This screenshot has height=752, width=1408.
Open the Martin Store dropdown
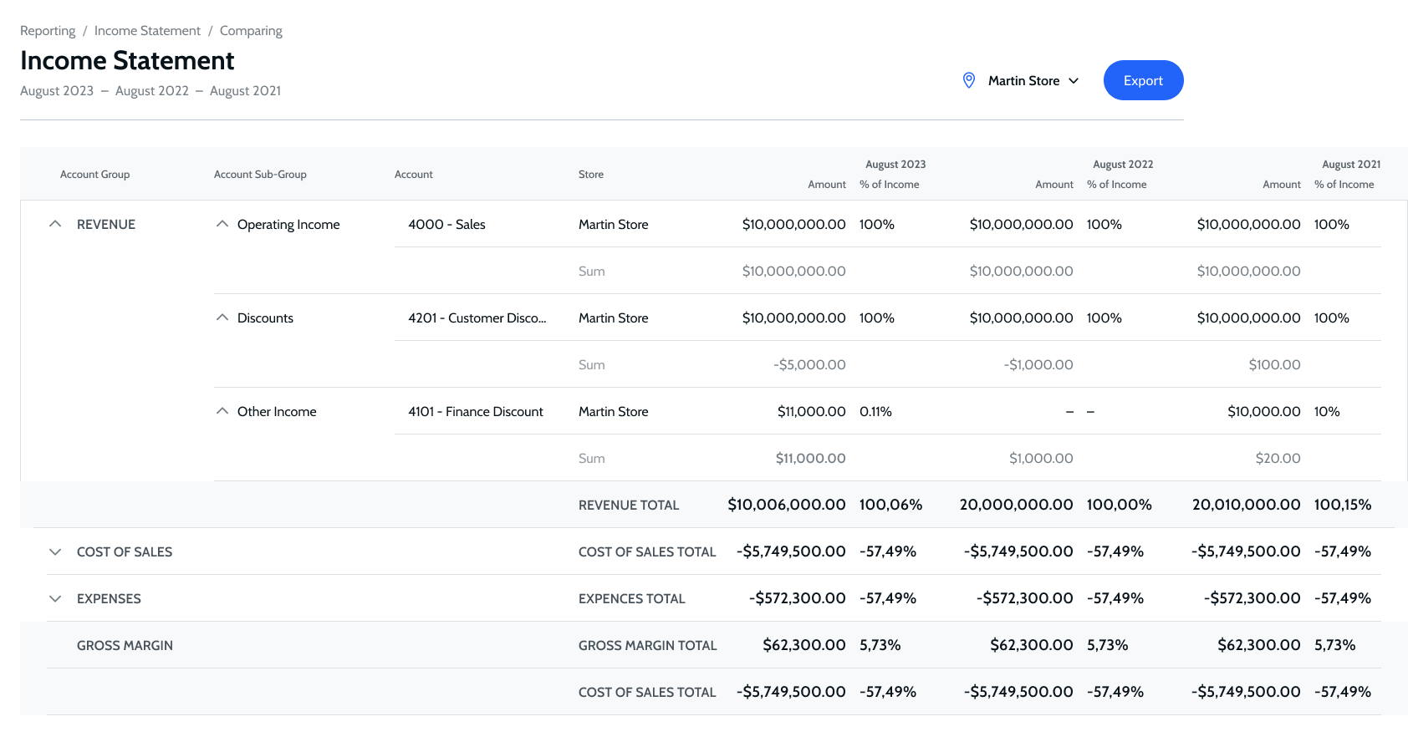click(1033, 81)
